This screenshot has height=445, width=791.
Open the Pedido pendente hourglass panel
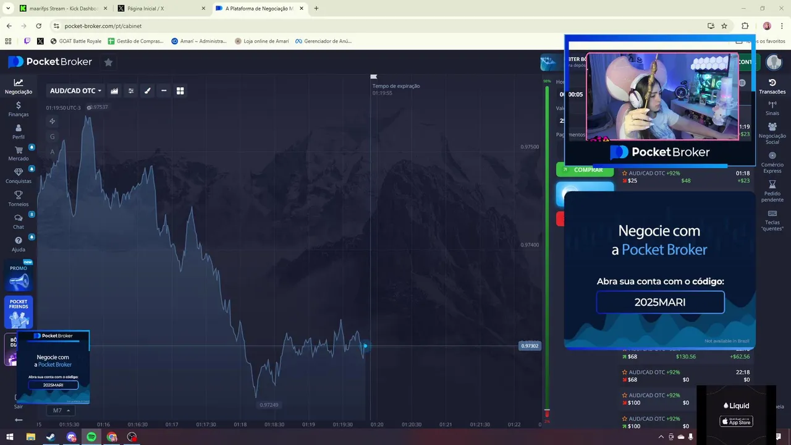772,192
